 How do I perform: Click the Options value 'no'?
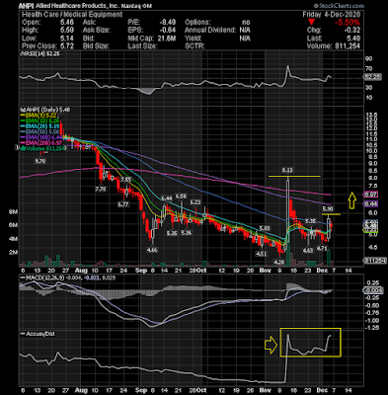click(246, 22)
